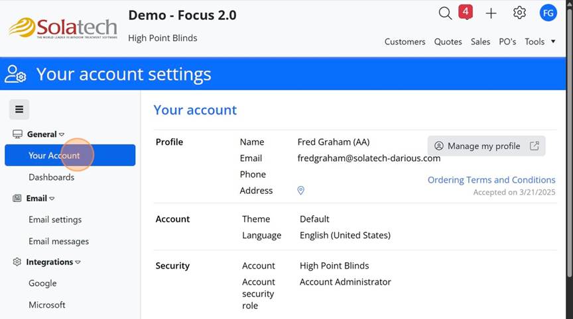Click the page vertical scrollbar
Viewport: 573px width, 319px height.
(x=569, y=142)
